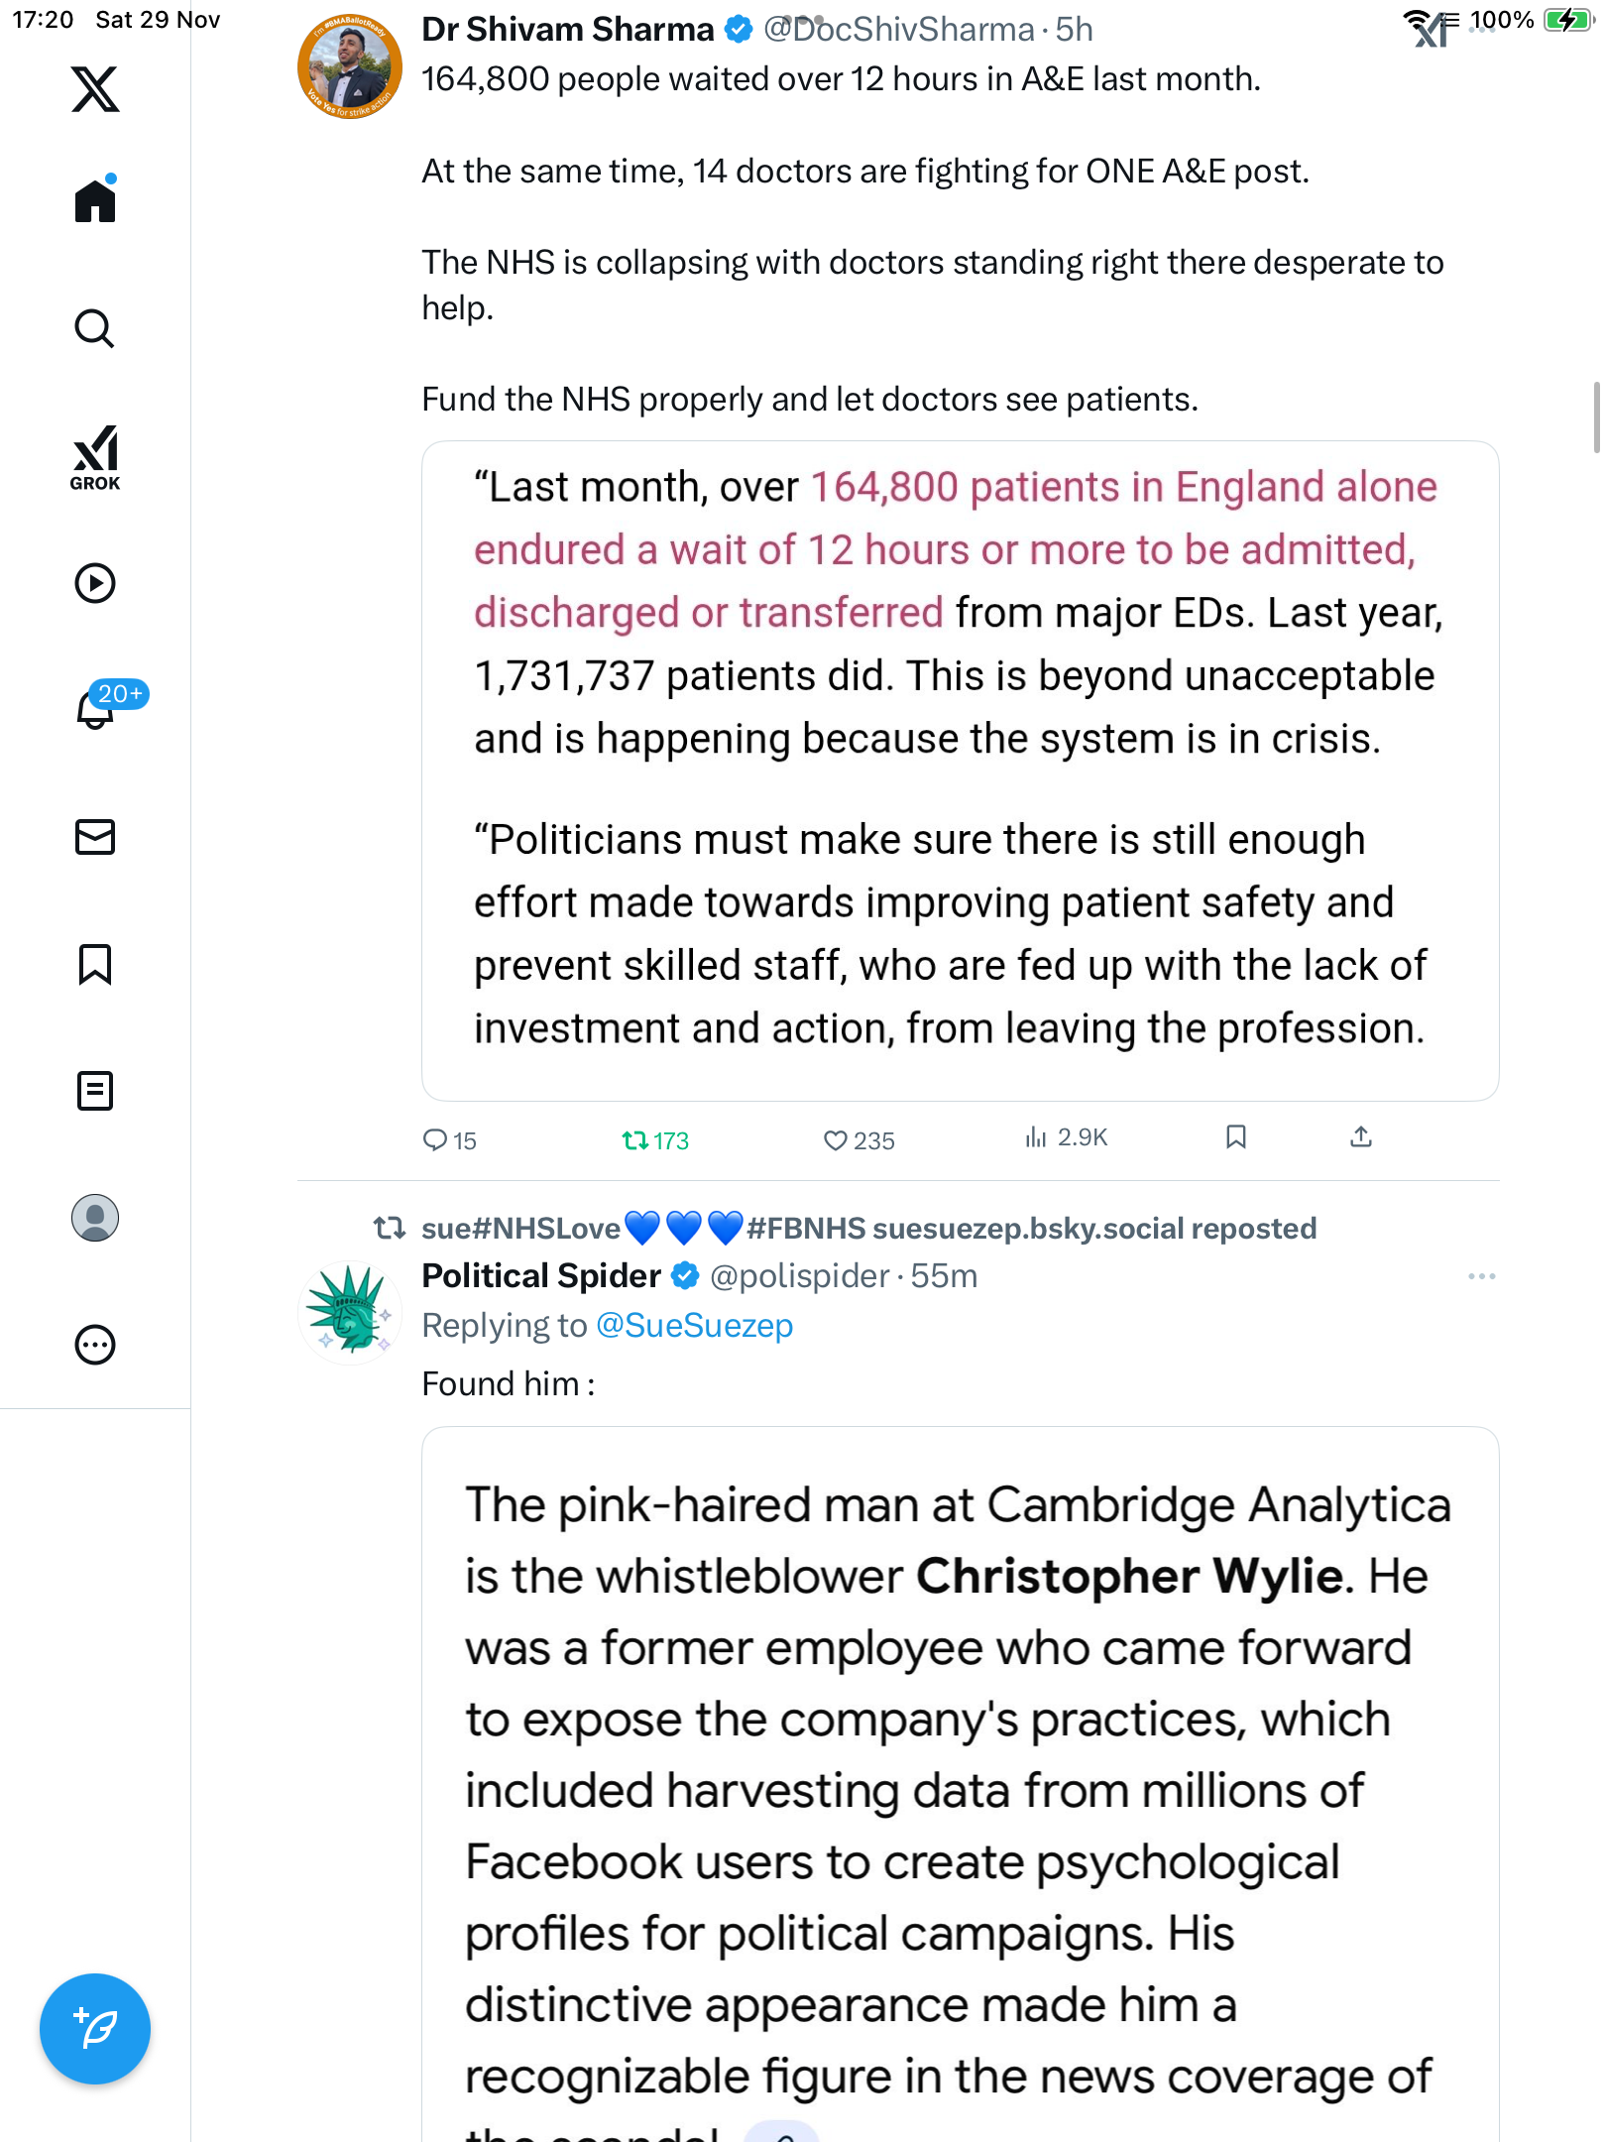Open the Grok assistant
Viewport: 1606px width, 2142px height.
click(x=95, y=457)
